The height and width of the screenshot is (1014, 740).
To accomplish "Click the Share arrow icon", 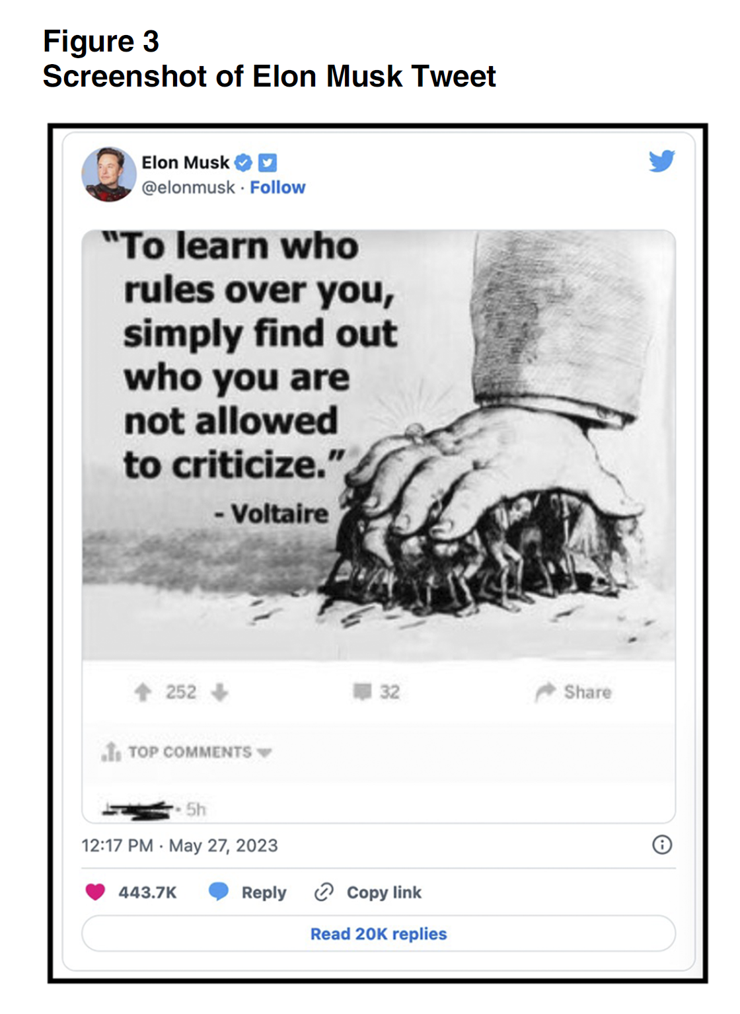I will coord(545,692).
